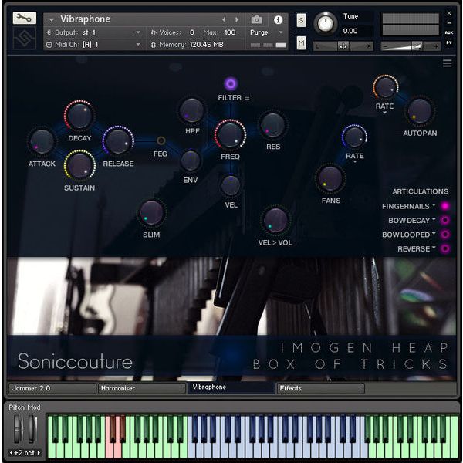463x463 pixels.
Task: Click the volume slider
Action: [411, 46]
